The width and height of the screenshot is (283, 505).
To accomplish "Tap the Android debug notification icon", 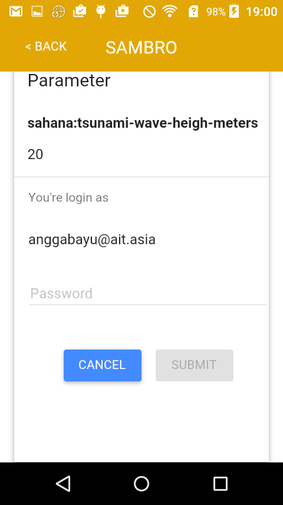I will coord(101,12).
